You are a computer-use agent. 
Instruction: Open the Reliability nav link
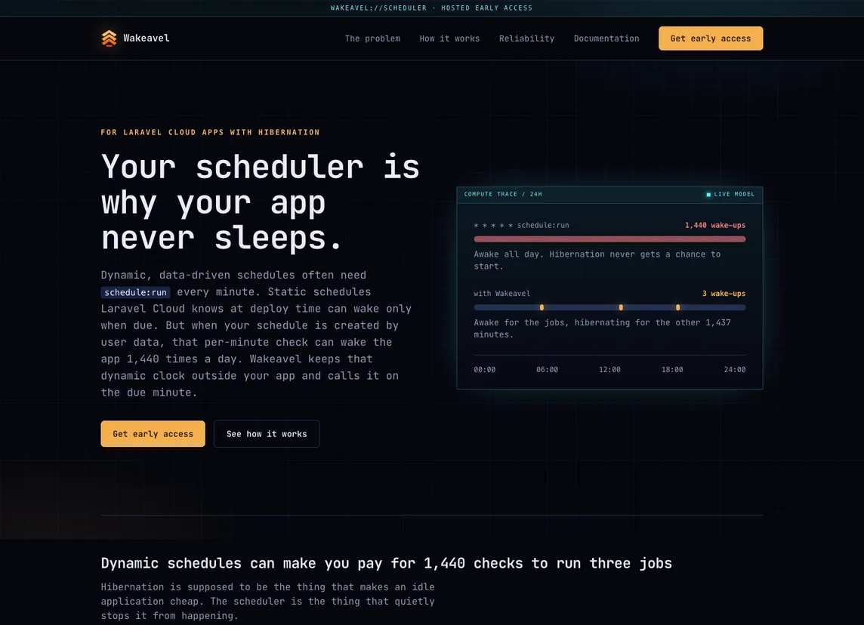(x=526, y=38)
